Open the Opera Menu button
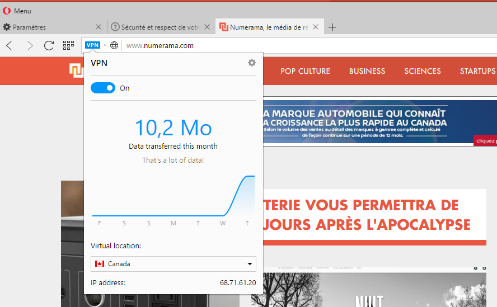The width and height of the screenshot is (497, 307). 17,11
